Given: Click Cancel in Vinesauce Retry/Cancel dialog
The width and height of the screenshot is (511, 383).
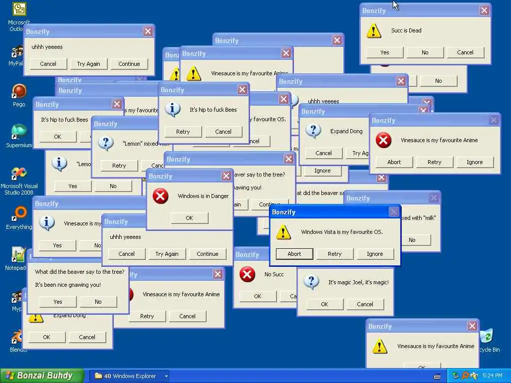Looking at the screenshot, I should click(188, 316).
